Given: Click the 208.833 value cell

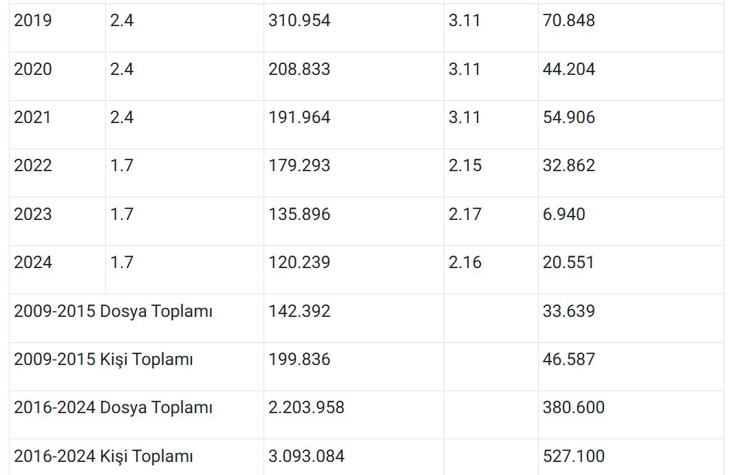Looking at the screenshot, I should tap(299, 69).
